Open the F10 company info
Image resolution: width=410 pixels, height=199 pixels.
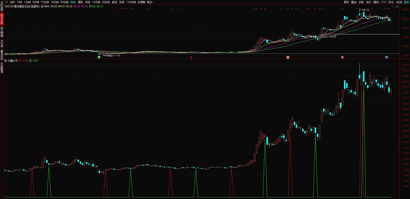click(384, 2)
